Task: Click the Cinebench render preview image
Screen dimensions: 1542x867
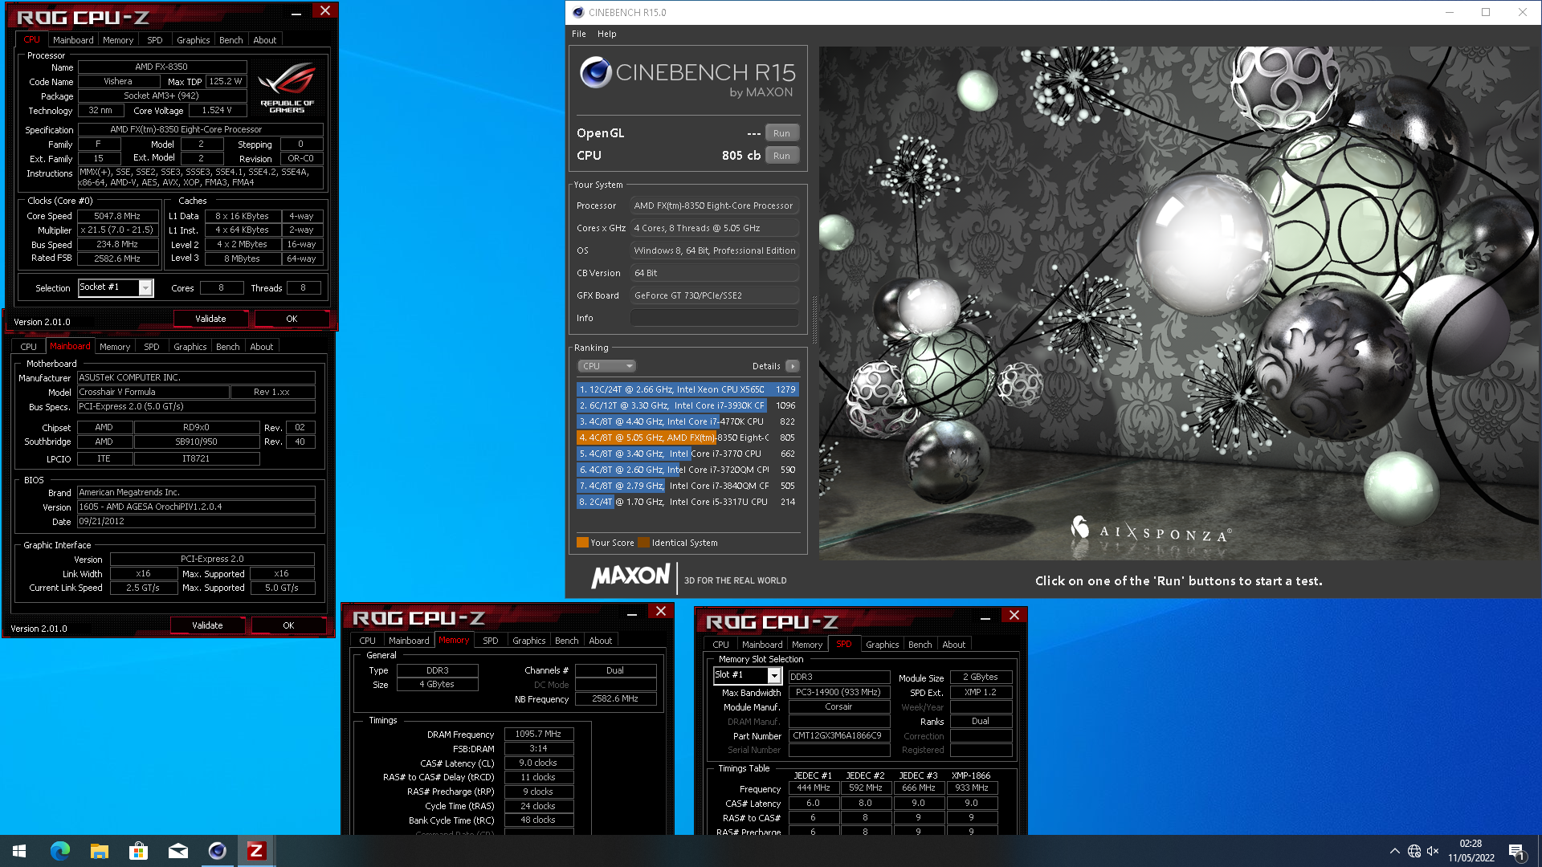Action: (x=1178, y=303)
